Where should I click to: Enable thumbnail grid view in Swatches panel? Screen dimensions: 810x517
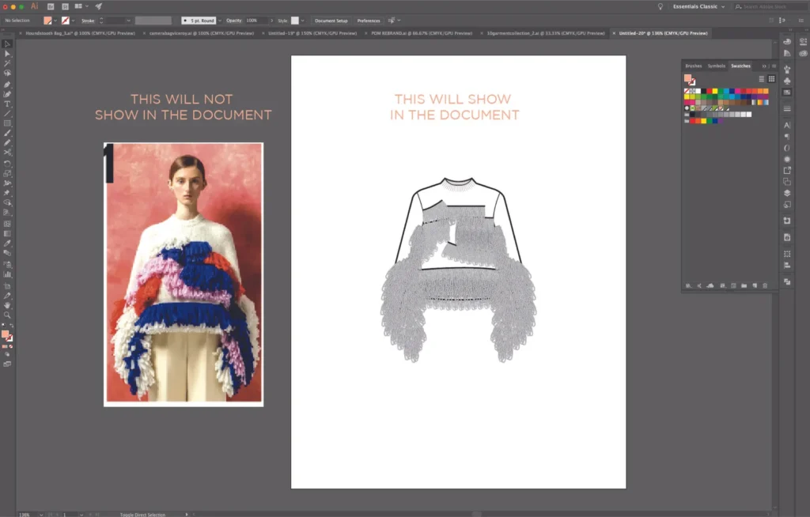(x=772, y=79)
